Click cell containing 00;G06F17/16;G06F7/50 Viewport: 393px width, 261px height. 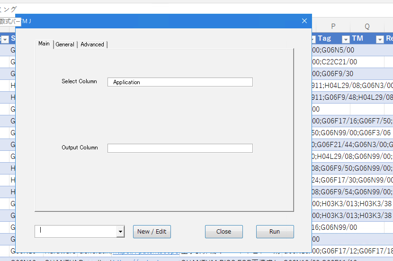click(x=352, y=121)
